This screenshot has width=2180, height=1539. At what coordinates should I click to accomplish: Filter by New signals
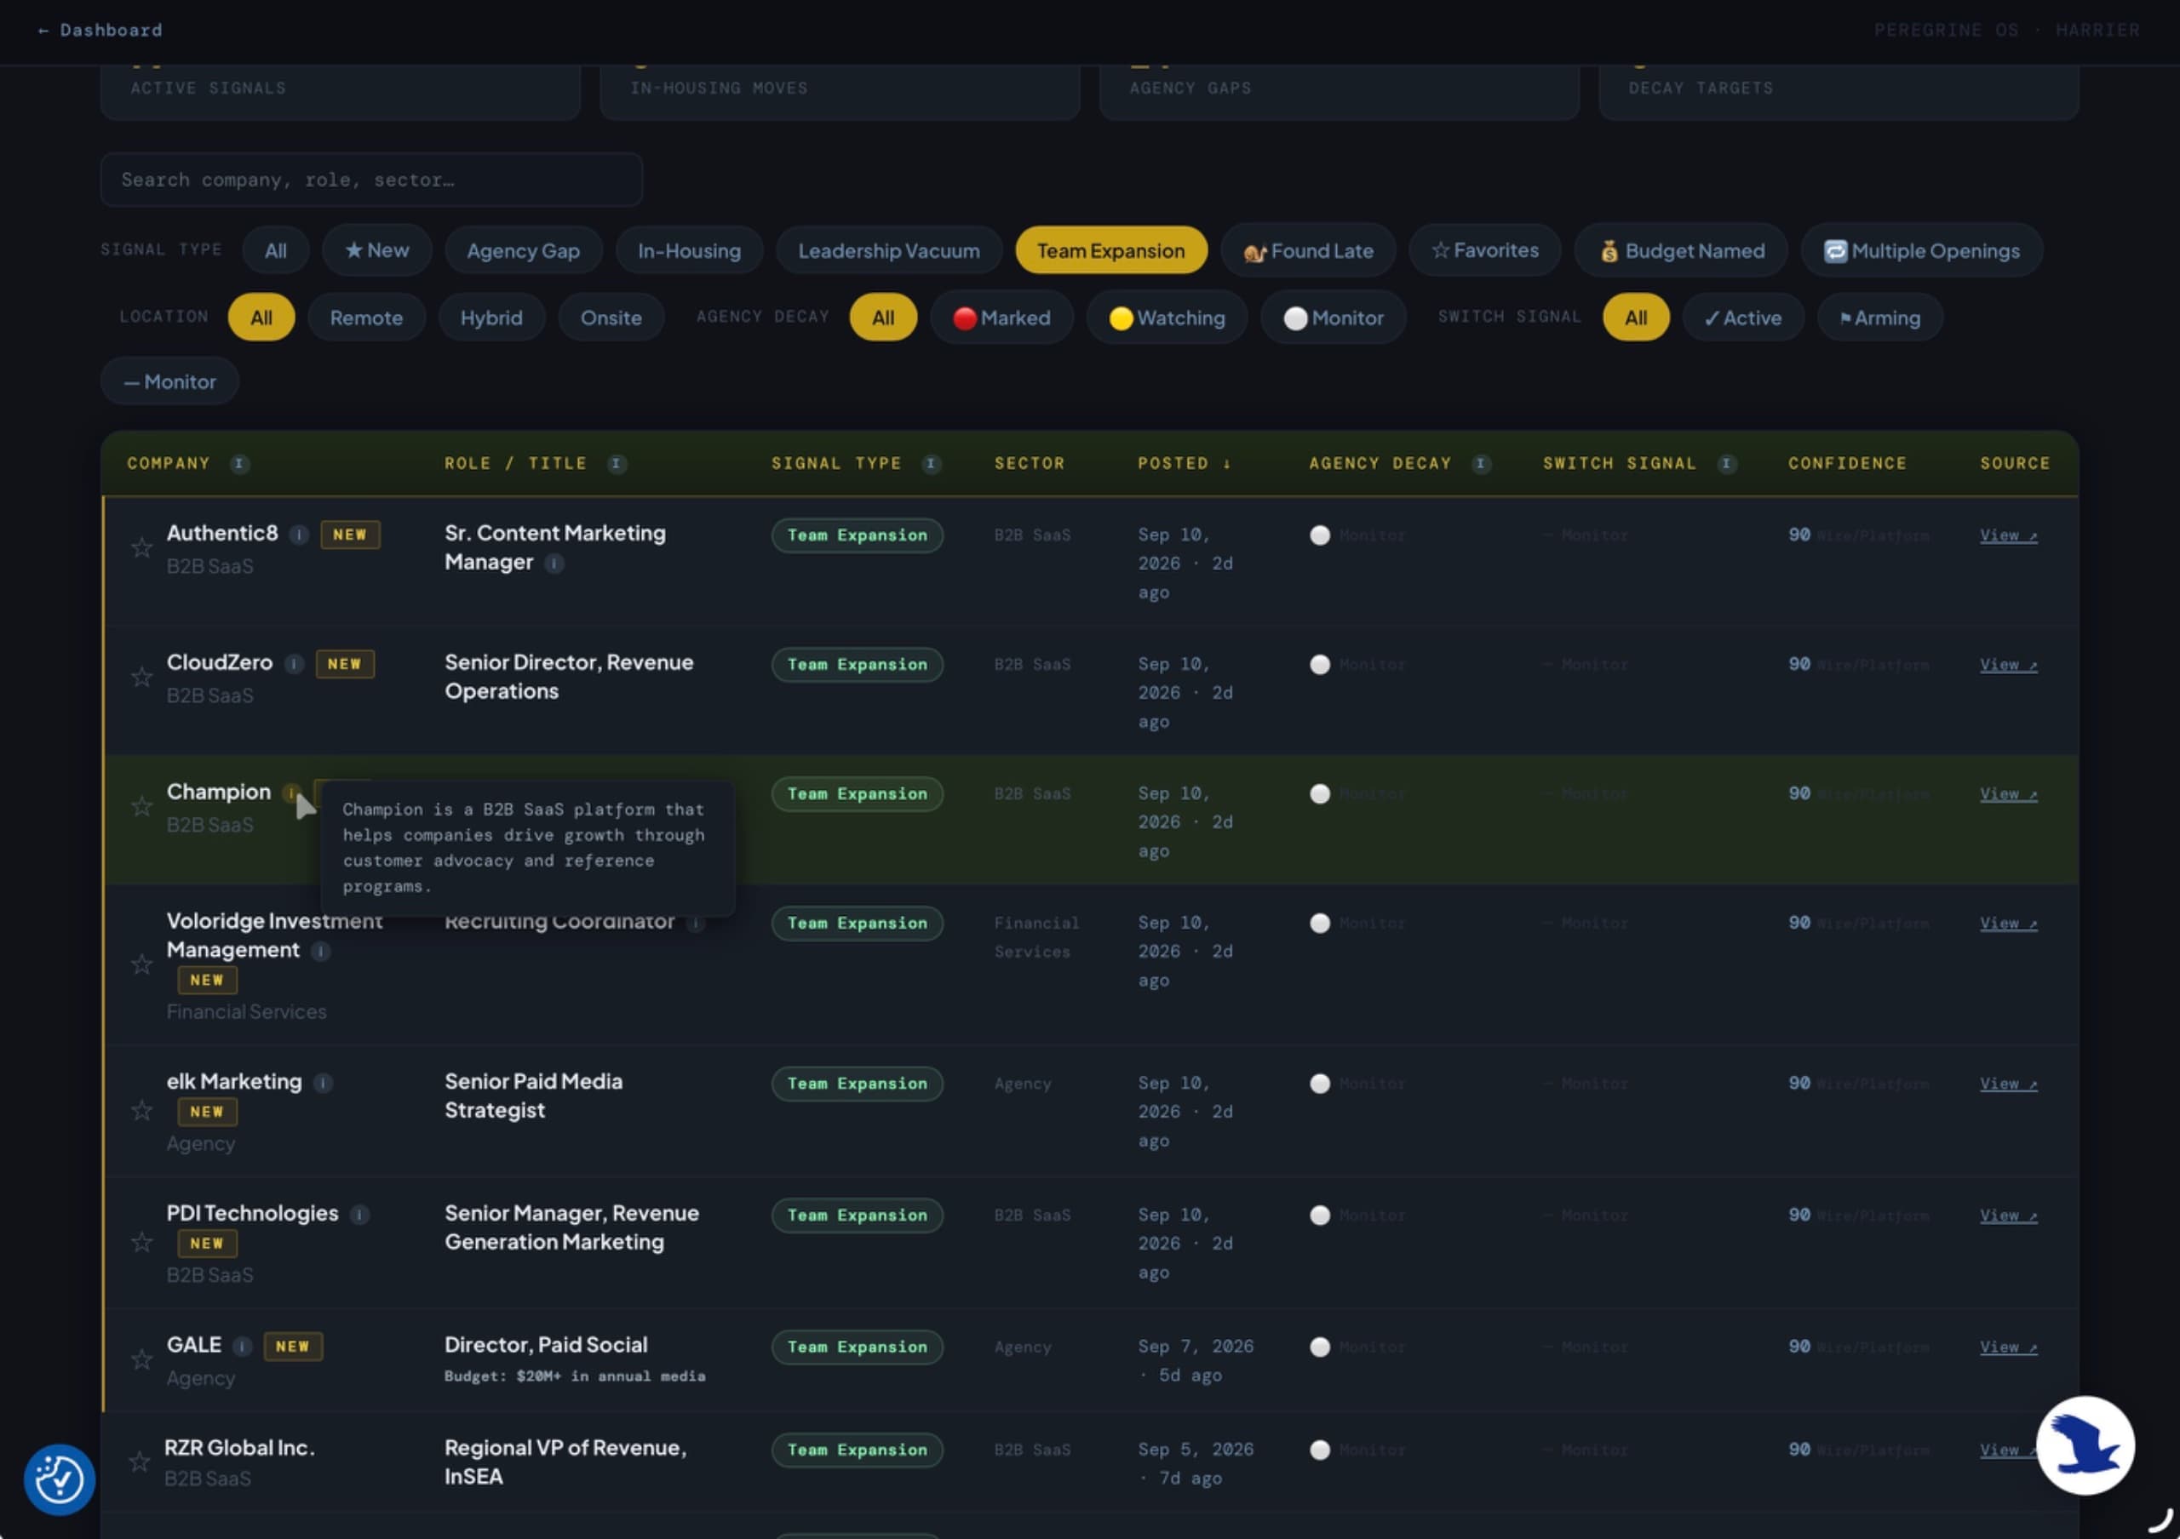click(377, 250)
